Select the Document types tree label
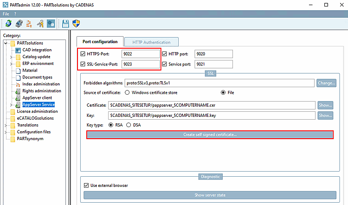This screenshot has width=348, height=205. (37, 77)
